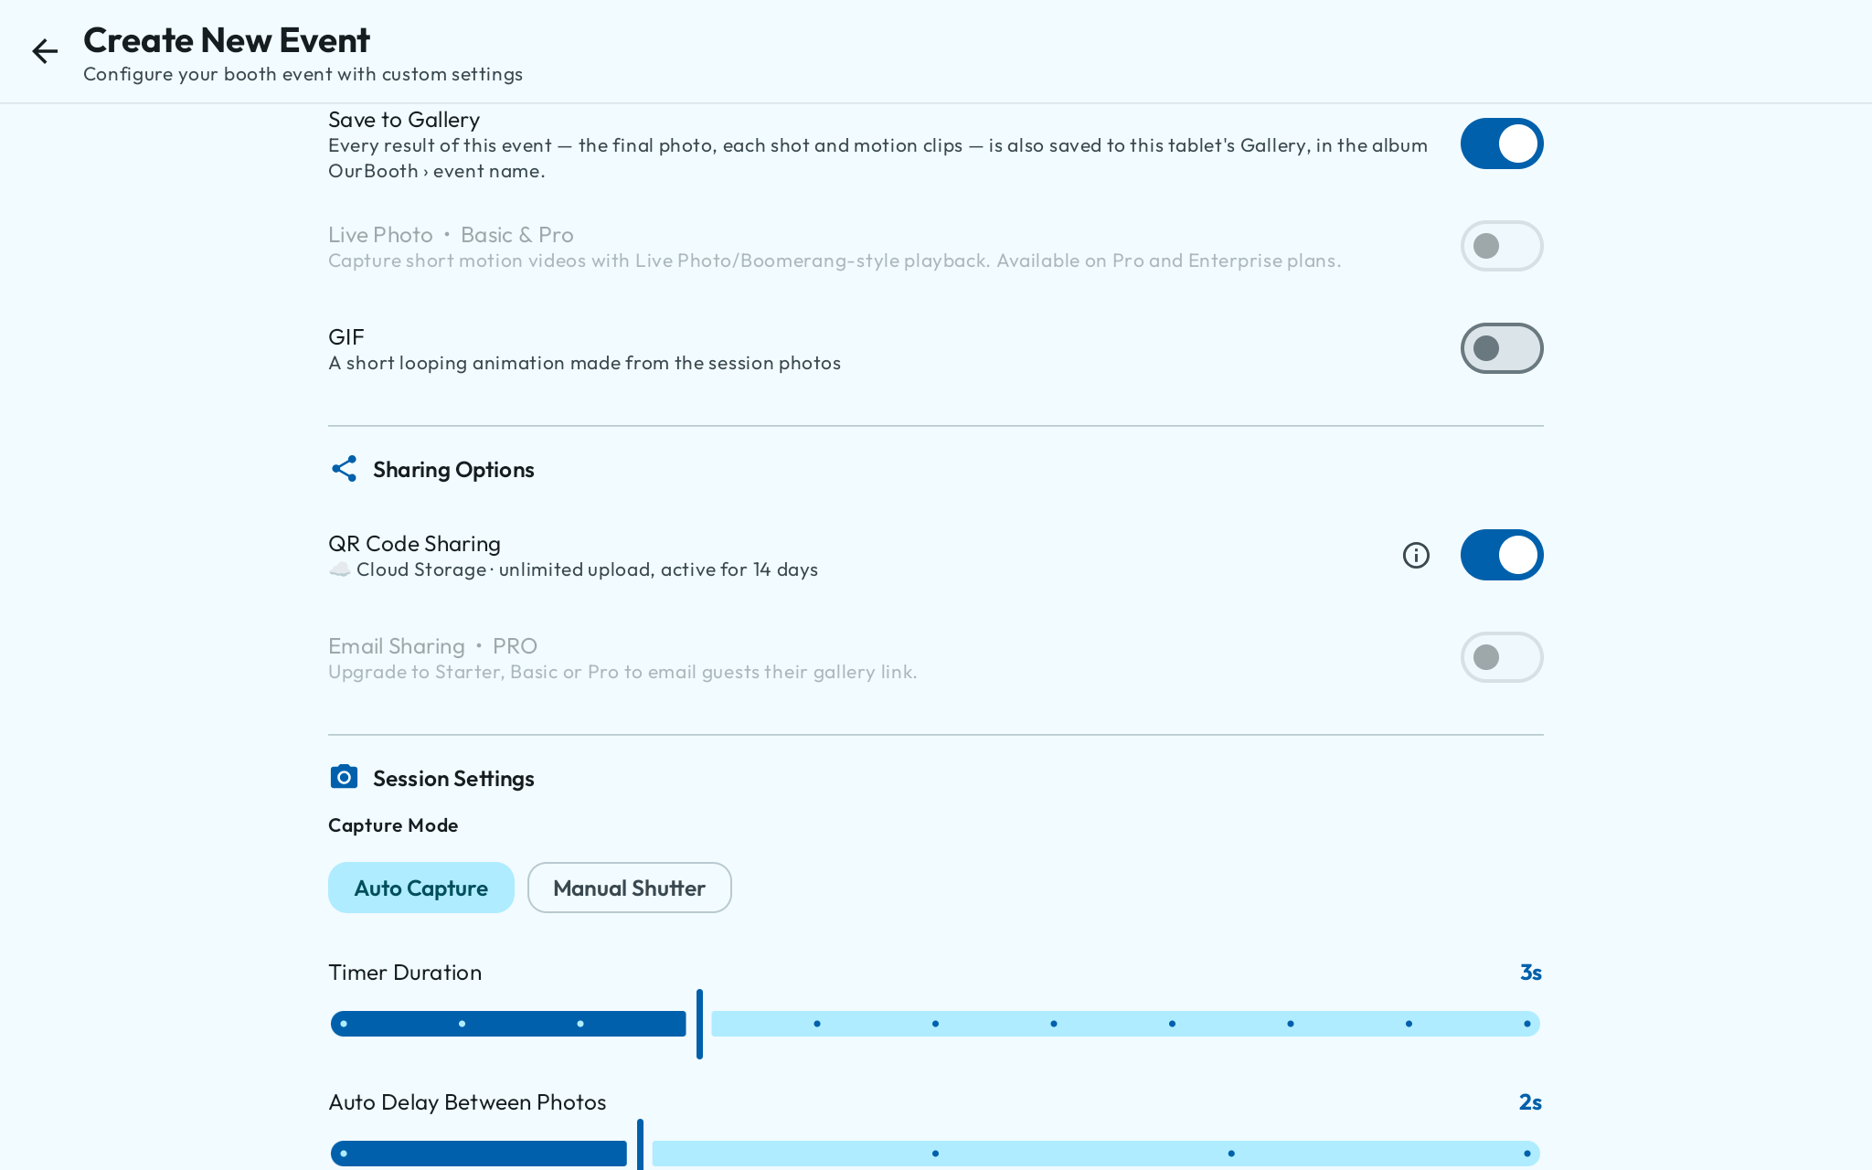The image size is (1872, 1170).
Task: Choose Manual Shutter capture mode
Action: point(630,888)
